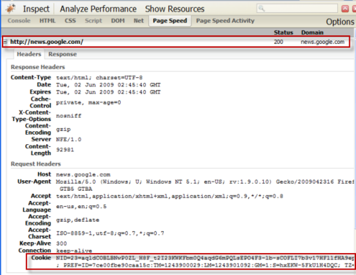Click Connection value keep-alive

click(74, 251)
